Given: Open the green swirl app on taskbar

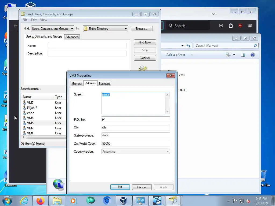Looking at the screenshot, I should pos(90,201).
